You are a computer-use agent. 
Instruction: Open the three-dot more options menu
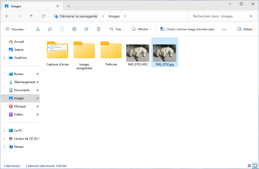pos(224,29)
